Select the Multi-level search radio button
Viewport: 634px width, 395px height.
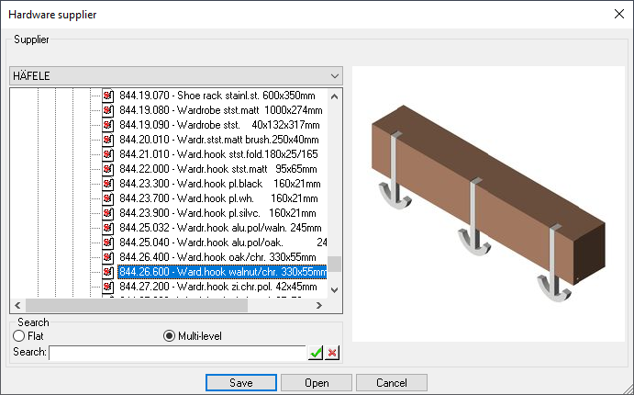(x=169, y=336)
